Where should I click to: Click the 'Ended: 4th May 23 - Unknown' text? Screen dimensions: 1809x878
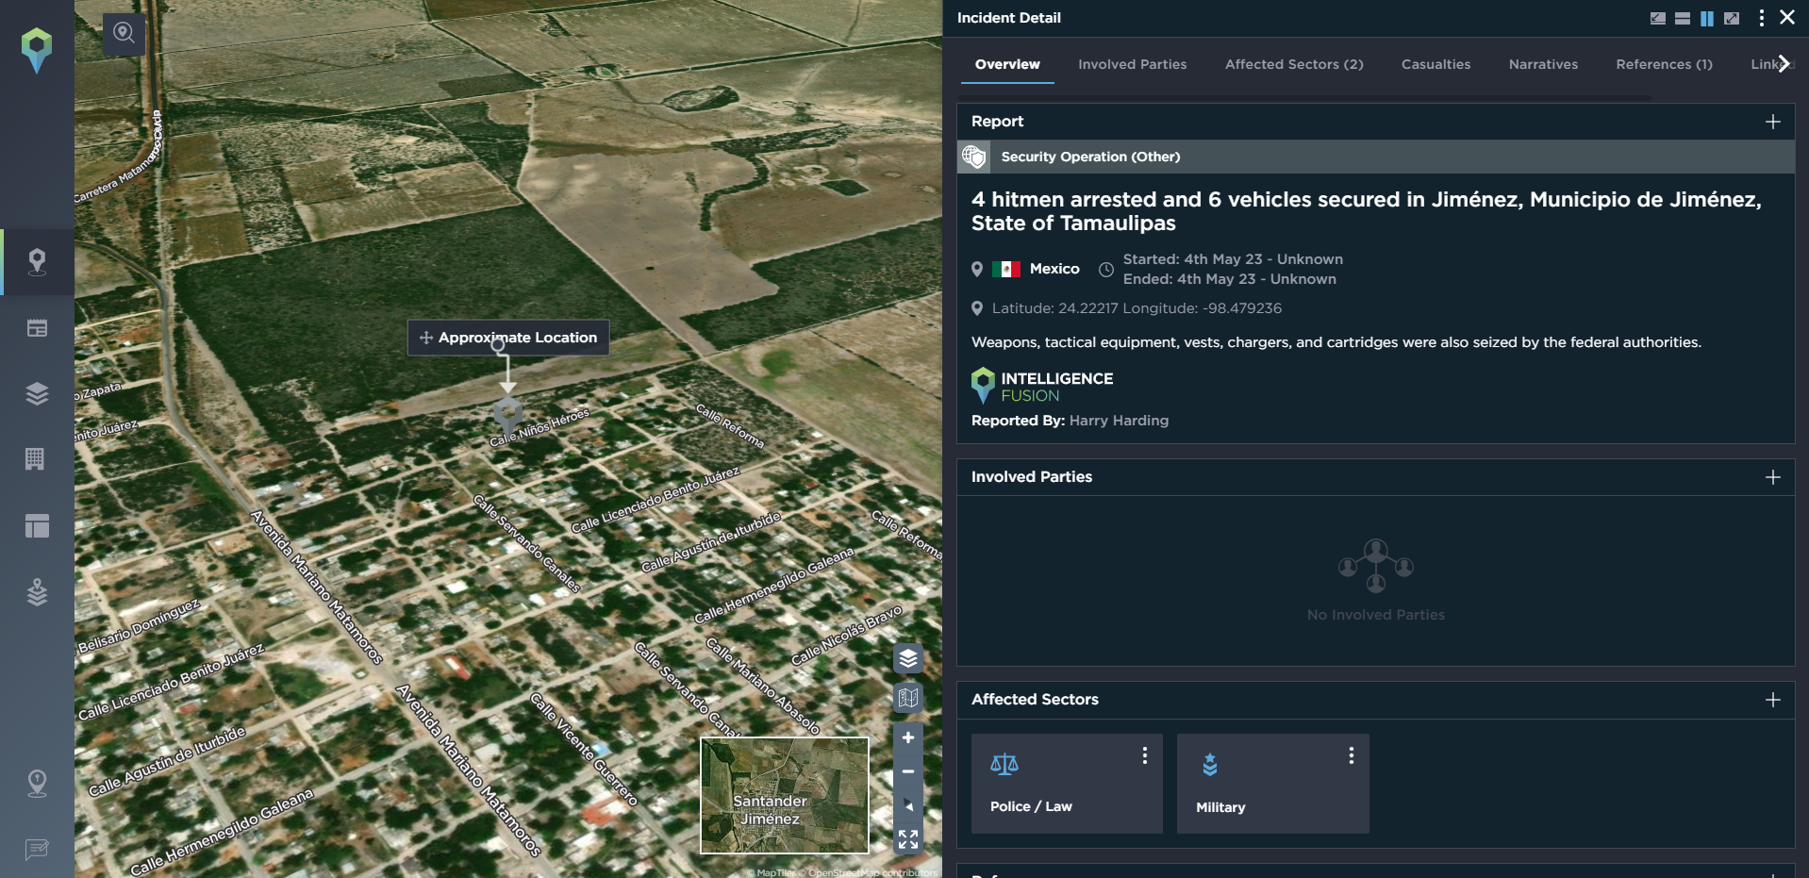pos(1229,279)
